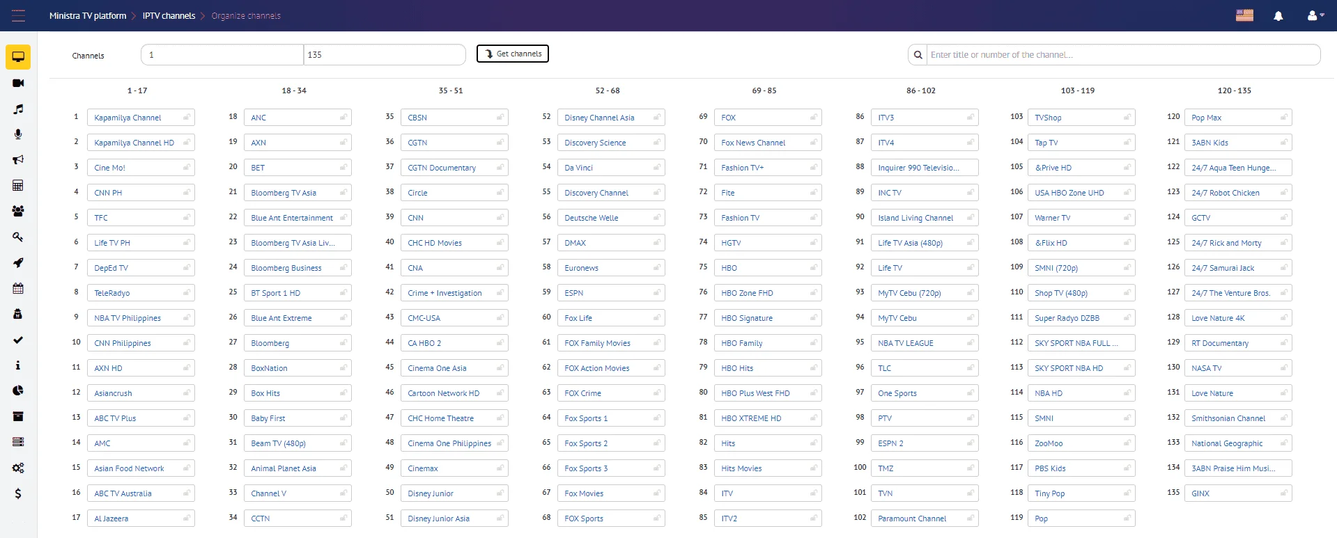This screenshot has width=1337, height=538.
Task: Click the magnifier search icon
Action: [918, 55]
